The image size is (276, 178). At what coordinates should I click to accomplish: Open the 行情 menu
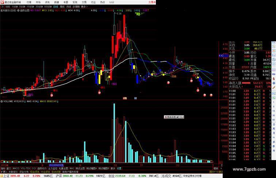coord(29,2)
